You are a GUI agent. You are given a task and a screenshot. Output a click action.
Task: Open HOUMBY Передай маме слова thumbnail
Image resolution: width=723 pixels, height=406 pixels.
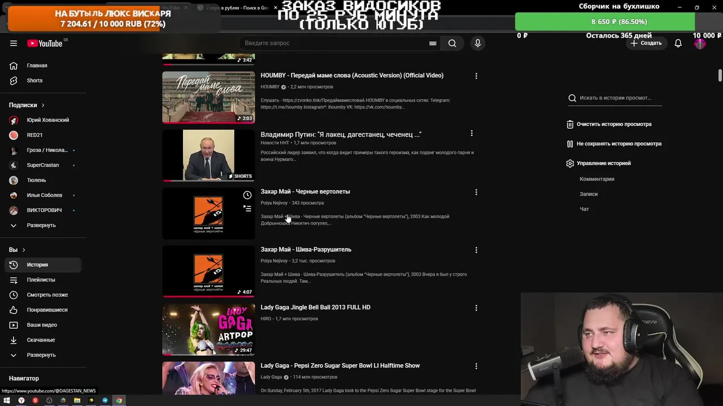coord(208,97)
